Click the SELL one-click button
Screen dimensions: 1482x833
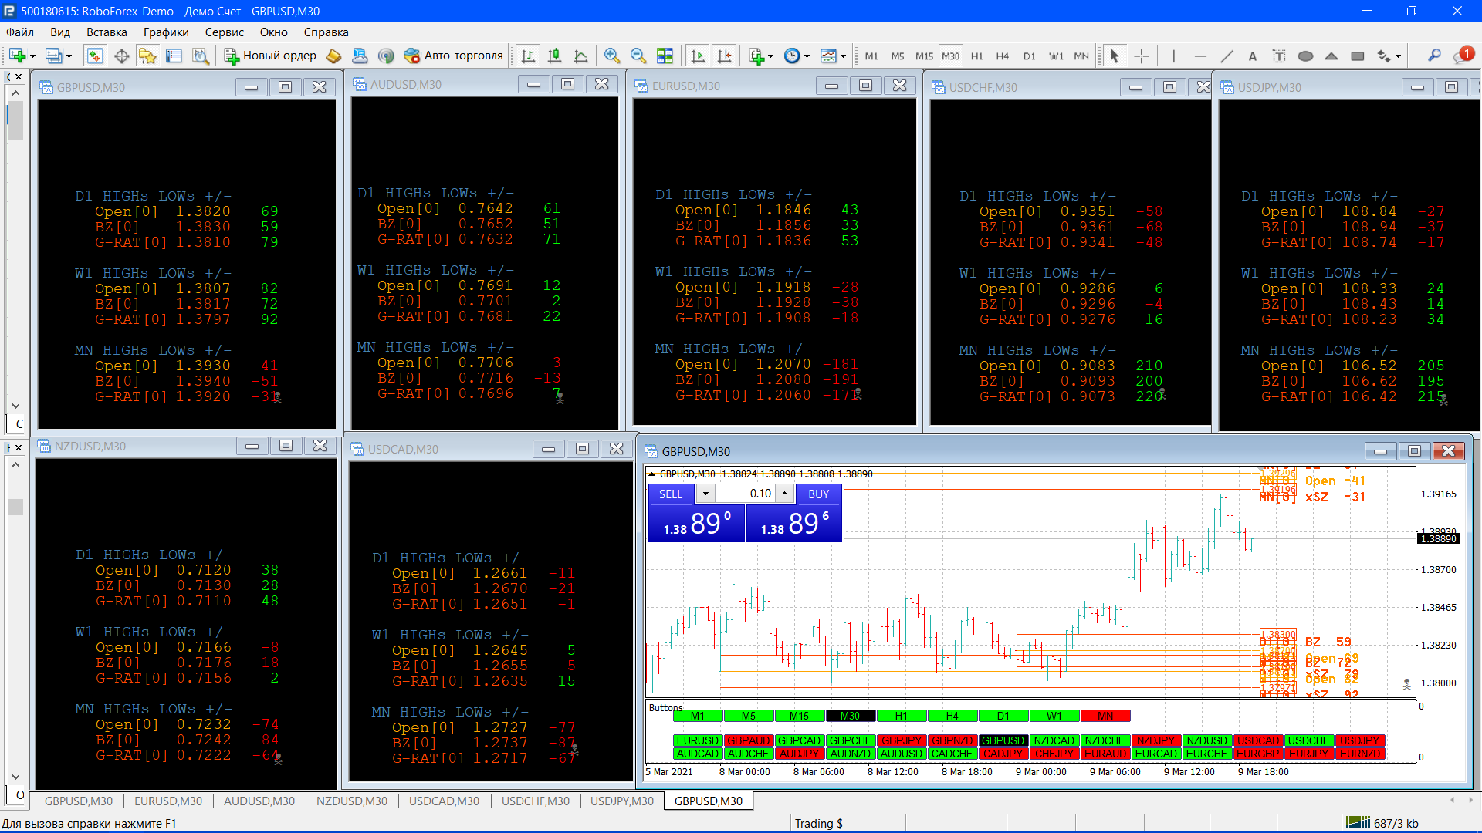(x=671, y=494)
